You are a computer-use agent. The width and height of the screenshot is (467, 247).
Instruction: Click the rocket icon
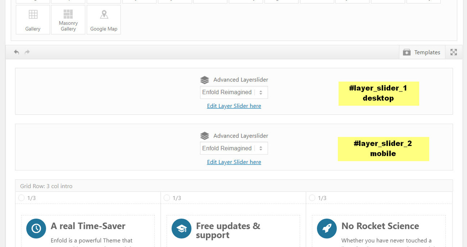(327, 228)
